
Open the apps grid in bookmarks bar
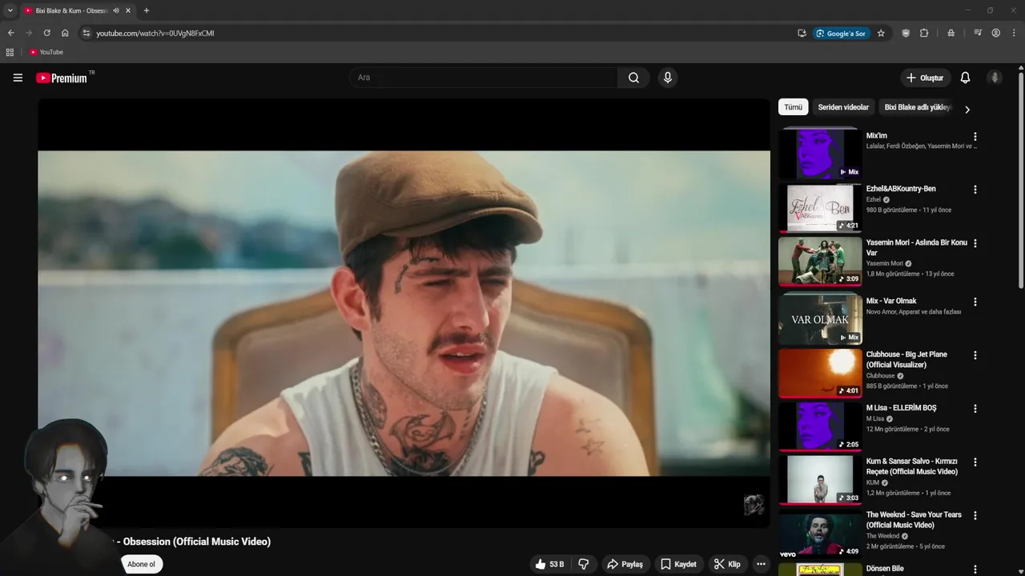point(10,52)
